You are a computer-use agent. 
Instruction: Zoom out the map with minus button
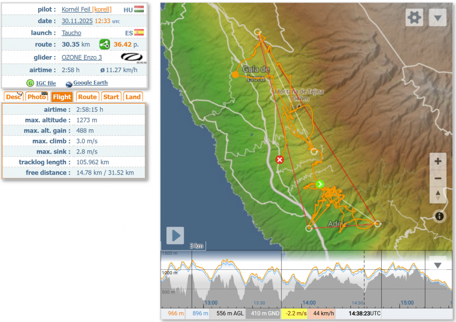click(x=438, y=179)
